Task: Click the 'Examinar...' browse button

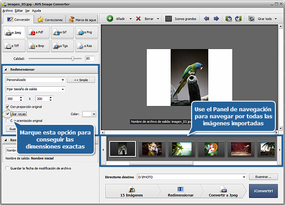Action: click(264, 177)
